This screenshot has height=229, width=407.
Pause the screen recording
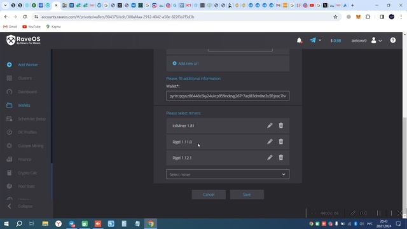click(378, 213)
